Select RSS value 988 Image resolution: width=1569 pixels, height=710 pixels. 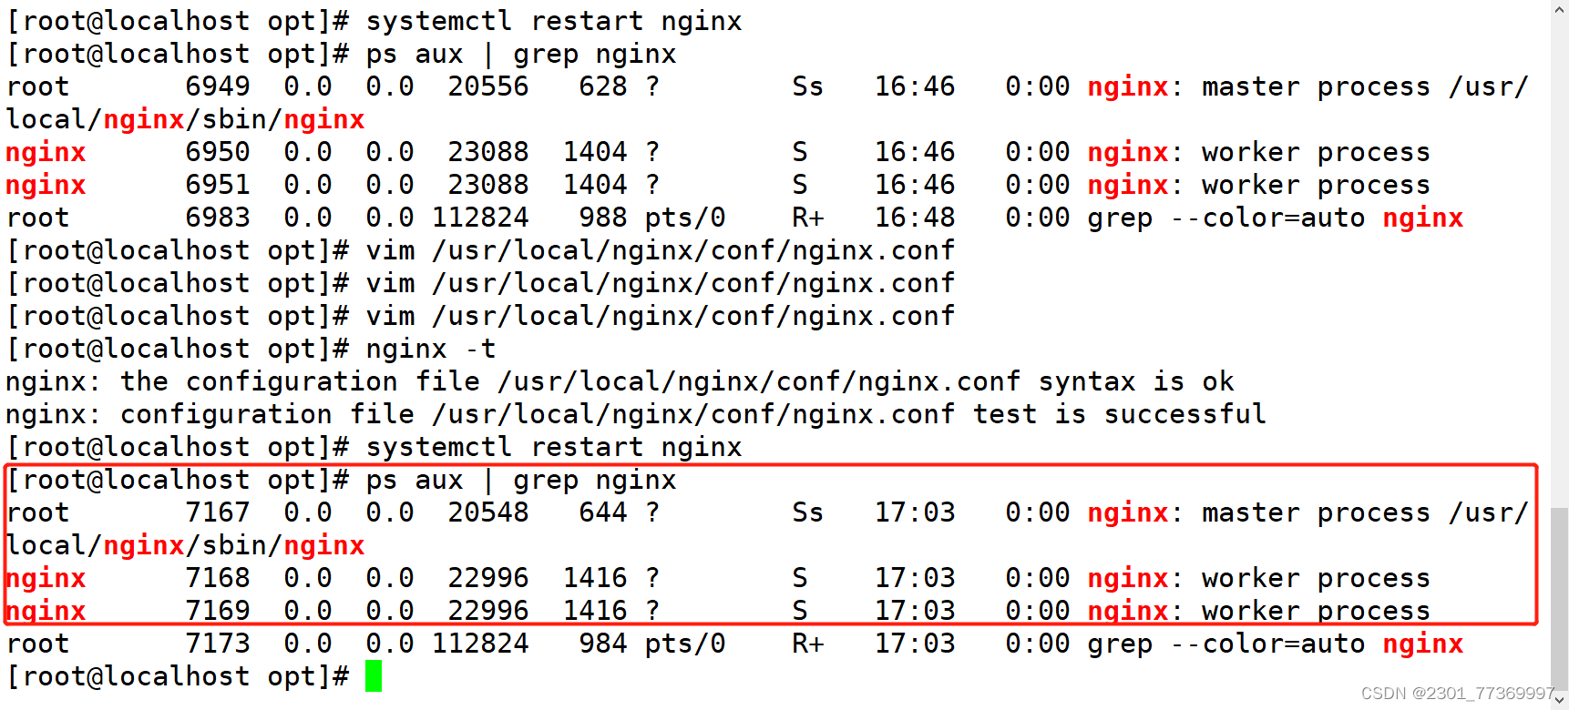pos(603,218)
